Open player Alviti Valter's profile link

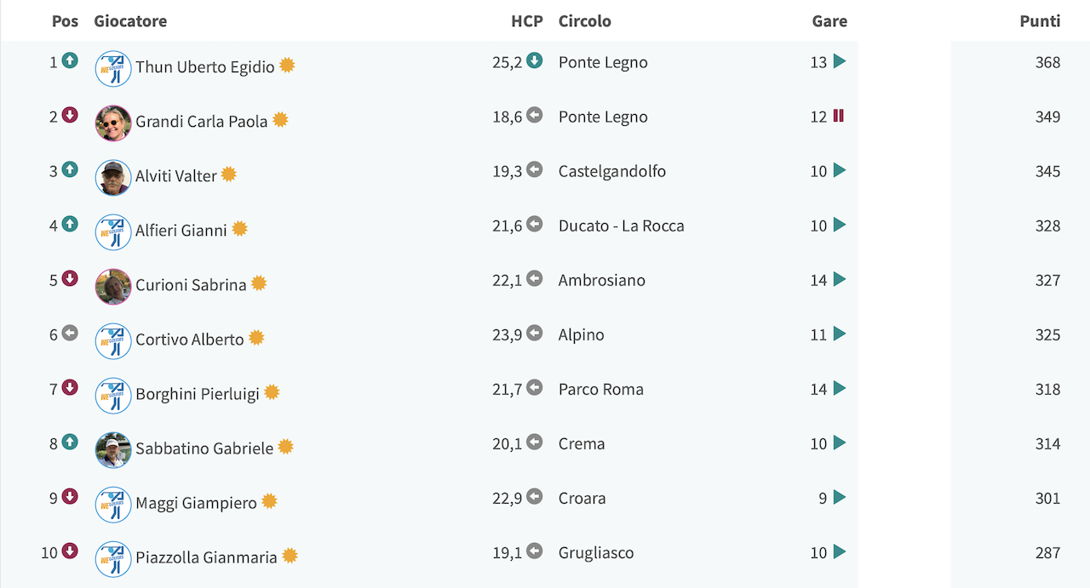click(176, 176)
